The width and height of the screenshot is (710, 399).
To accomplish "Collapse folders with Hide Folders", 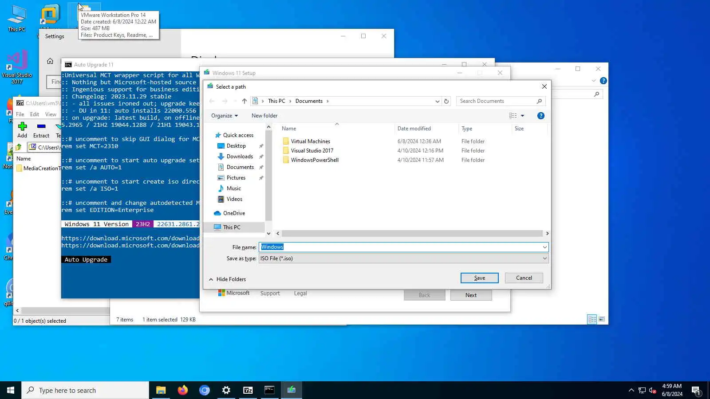I will coord(227,279).
